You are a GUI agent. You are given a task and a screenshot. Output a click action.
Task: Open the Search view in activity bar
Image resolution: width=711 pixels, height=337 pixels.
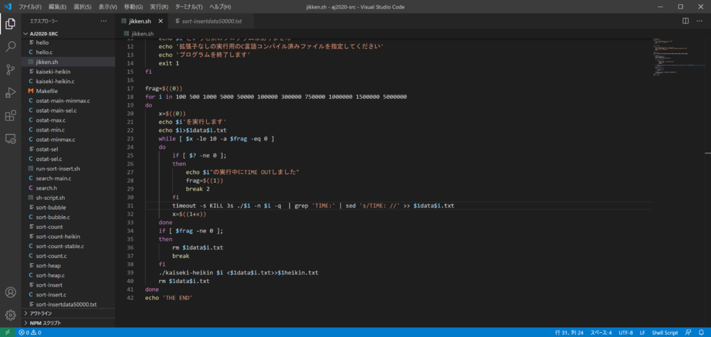[11, 46]
